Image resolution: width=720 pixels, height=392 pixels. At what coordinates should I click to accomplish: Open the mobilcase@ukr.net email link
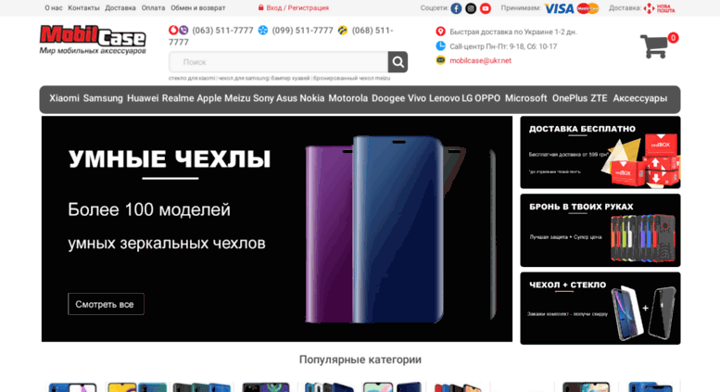[480, 60]
